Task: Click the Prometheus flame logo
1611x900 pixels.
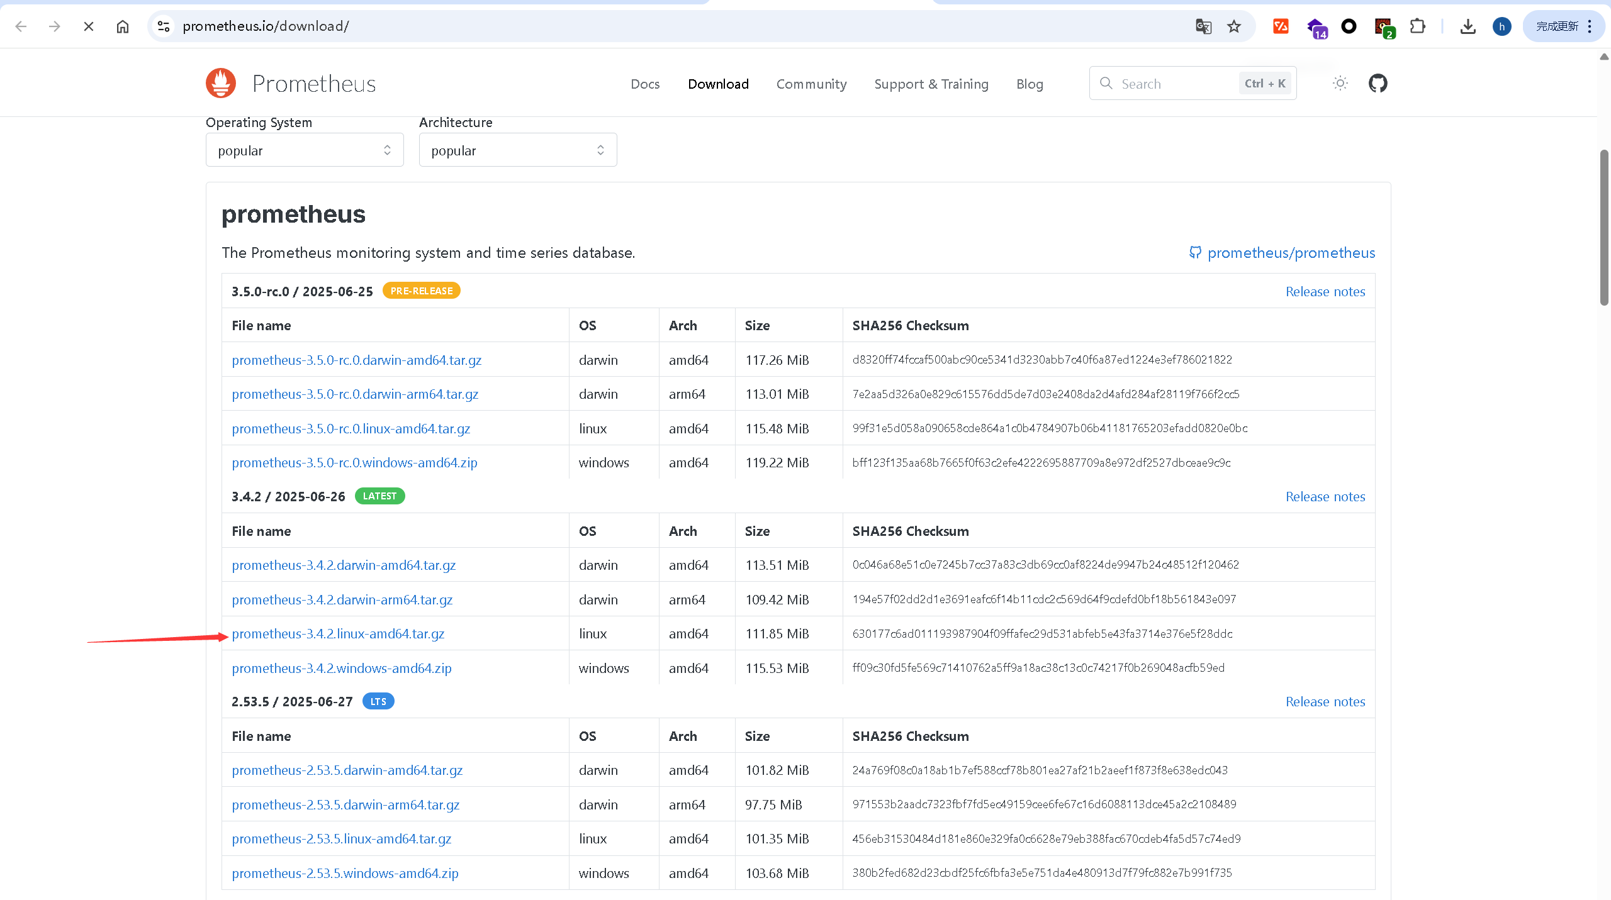Action: (x=221, y=83)
